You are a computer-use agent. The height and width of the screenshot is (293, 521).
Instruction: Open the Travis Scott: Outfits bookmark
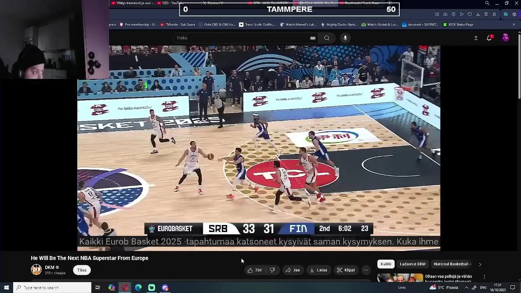pos(257,24)
